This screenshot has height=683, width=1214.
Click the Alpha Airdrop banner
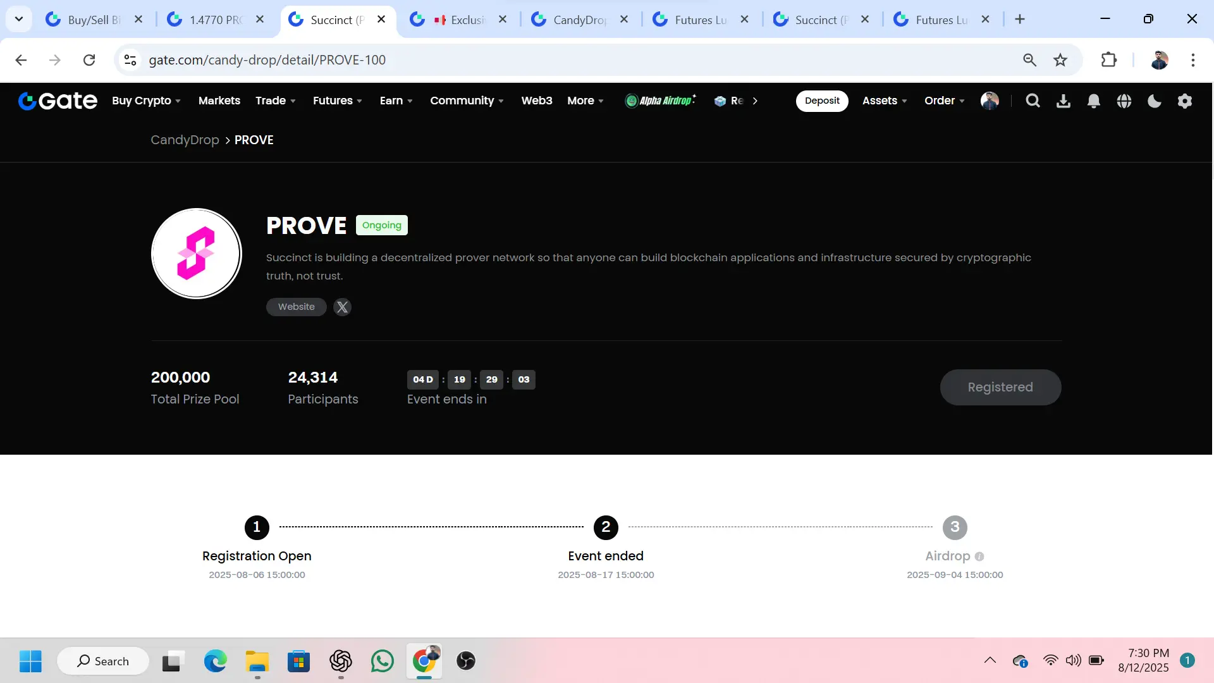point(660,101)
